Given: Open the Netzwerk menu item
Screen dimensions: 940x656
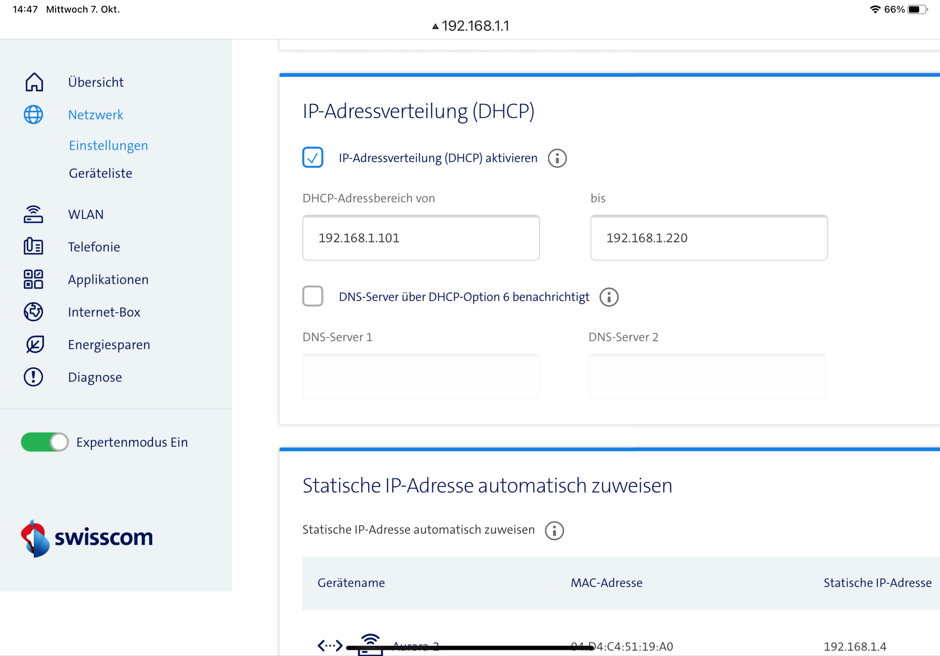Looking at the screenshot, I should coord(95,115).
